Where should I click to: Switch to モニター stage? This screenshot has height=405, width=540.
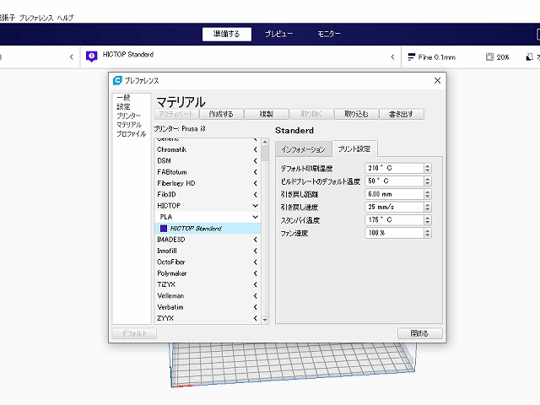click(x=329, y=34)
